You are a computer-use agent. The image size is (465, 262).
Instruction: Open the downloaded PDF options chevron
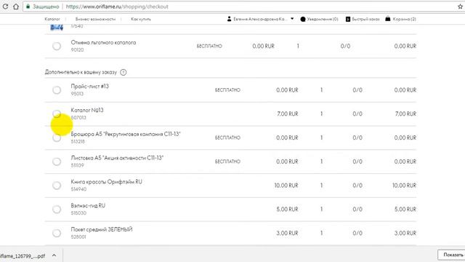(x=54, y=255)
